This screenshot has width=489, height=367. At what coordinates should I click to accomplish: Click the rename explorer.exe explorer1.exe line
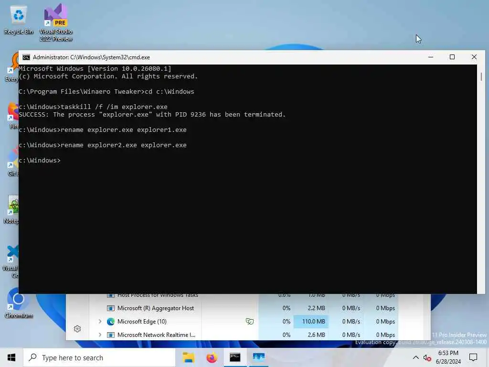[x=103, y=130]
